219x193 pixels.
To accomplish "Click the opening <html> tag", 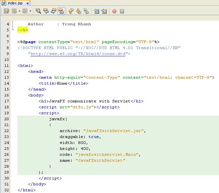I will pyautogui.click(x=25, y=66).
